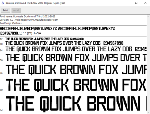Viewport: 150px width, 114px height.
Task: Click the size 12 label
Action: coord(1,39)
